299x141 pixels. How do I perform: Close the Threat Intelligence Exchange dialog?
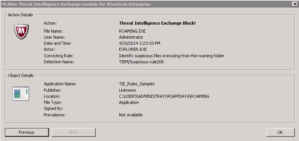tap(295, 4)
